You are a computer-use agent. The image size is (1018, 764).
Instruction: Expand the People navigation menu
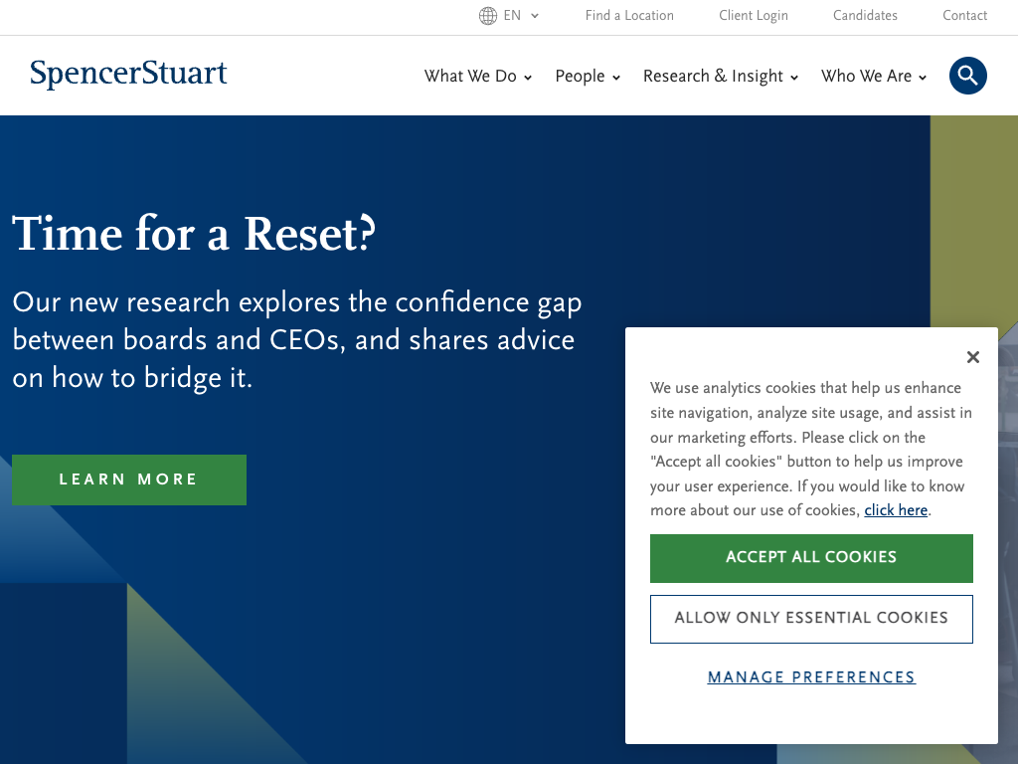tap(588, 77)
